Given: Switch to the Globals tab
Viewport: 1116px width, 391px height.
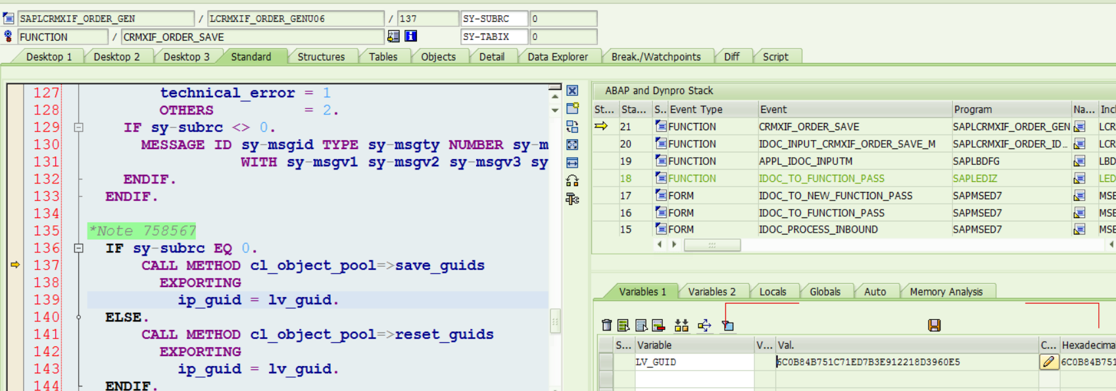Looking at the screenshot, I should coord(825,292).
